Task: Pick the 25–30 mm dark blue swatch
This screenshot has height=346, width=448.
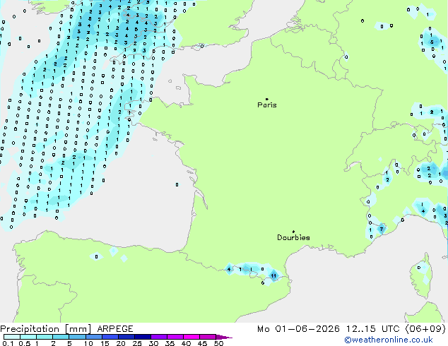Action: click(x=143, y=337)
